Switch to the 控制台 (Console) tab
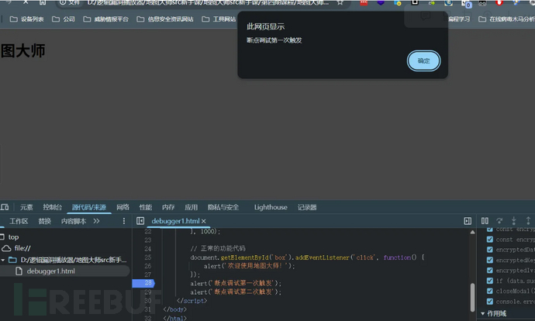Viewport: 535px width, 321px height. [x=53, y=207]
